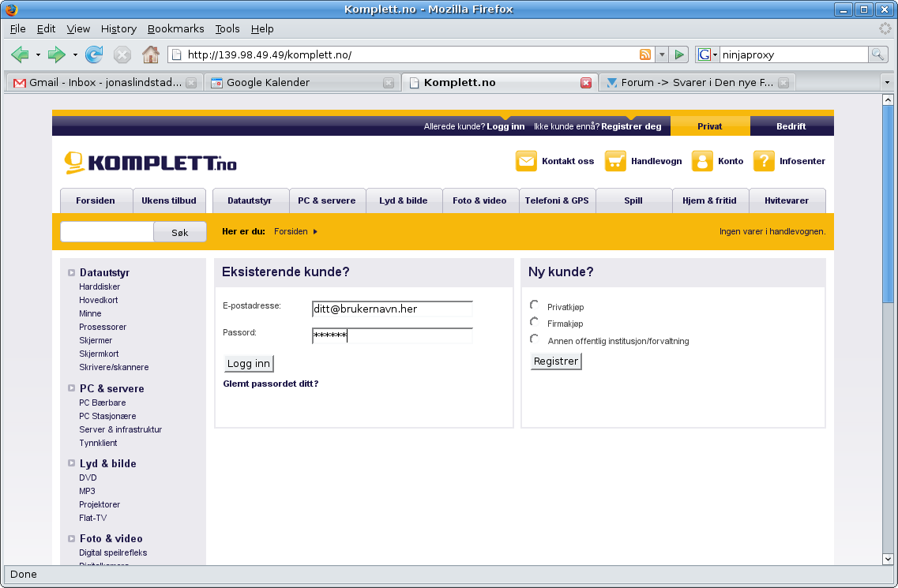Open the forward history dropdown arrow
This screenshot has width=898, height=588.
[74, 55]
